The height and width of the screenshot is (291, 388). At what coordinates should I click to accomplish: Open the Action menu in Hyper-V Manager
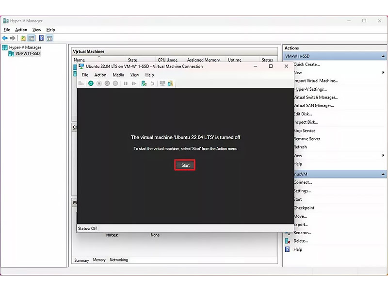21,30
